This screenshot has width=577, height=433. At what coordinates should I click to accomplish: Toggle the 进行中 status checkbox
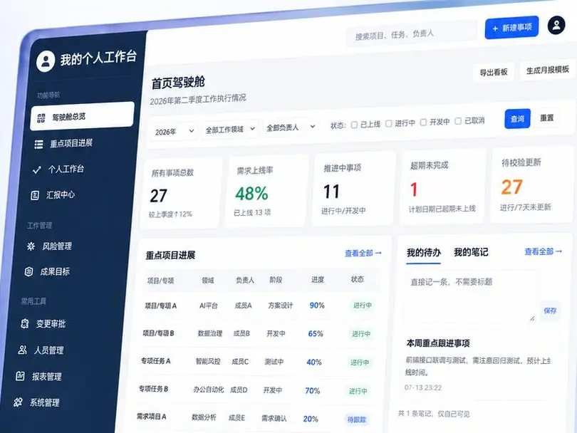[x=389, y=123]
